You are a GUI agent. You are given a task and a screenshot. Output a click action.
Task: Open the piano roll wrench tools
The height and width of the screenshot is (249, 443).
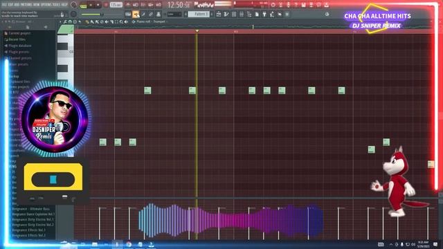pyautogui.click(x=64, y=21)
